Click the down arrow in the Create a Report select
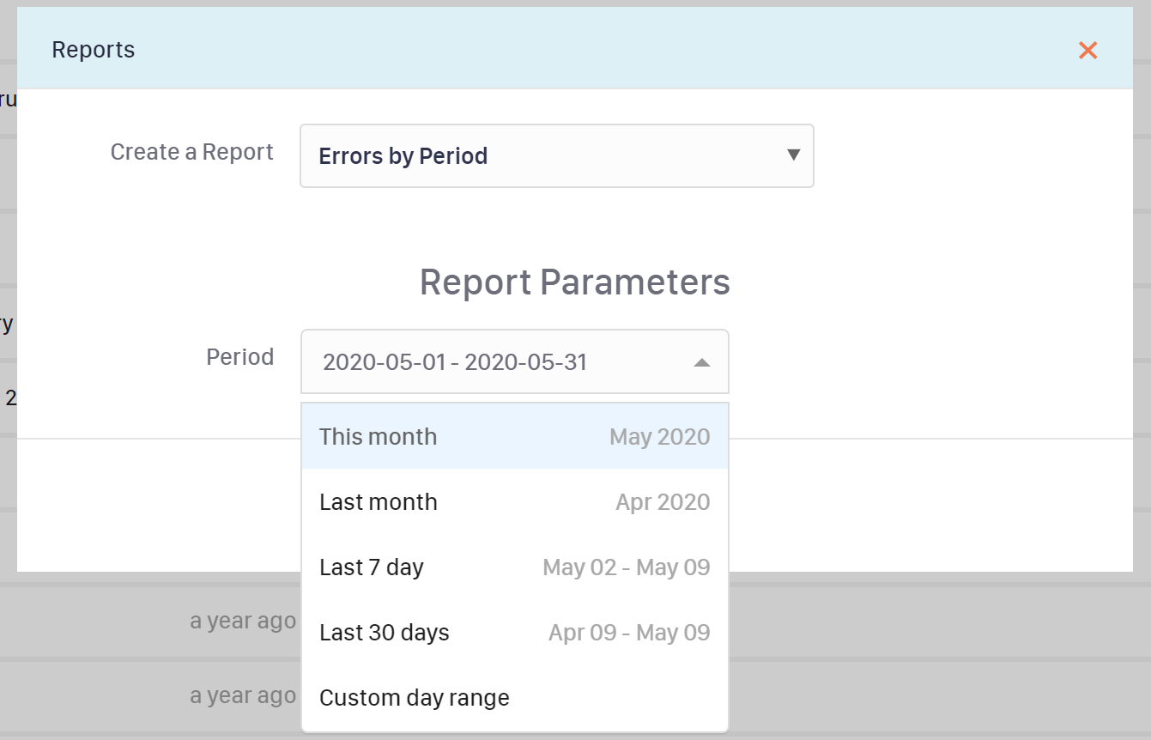 click(793, 155)
